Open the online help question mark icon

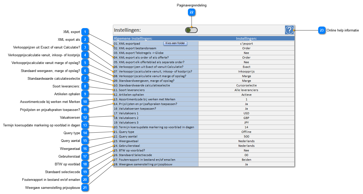(x=289, y=30)
